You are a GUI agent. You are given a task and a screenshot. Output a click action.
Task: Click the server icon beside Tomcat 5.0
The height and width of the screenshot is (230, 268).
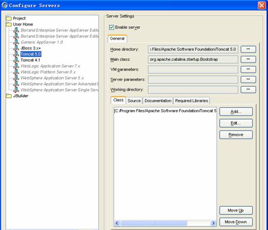16,54
